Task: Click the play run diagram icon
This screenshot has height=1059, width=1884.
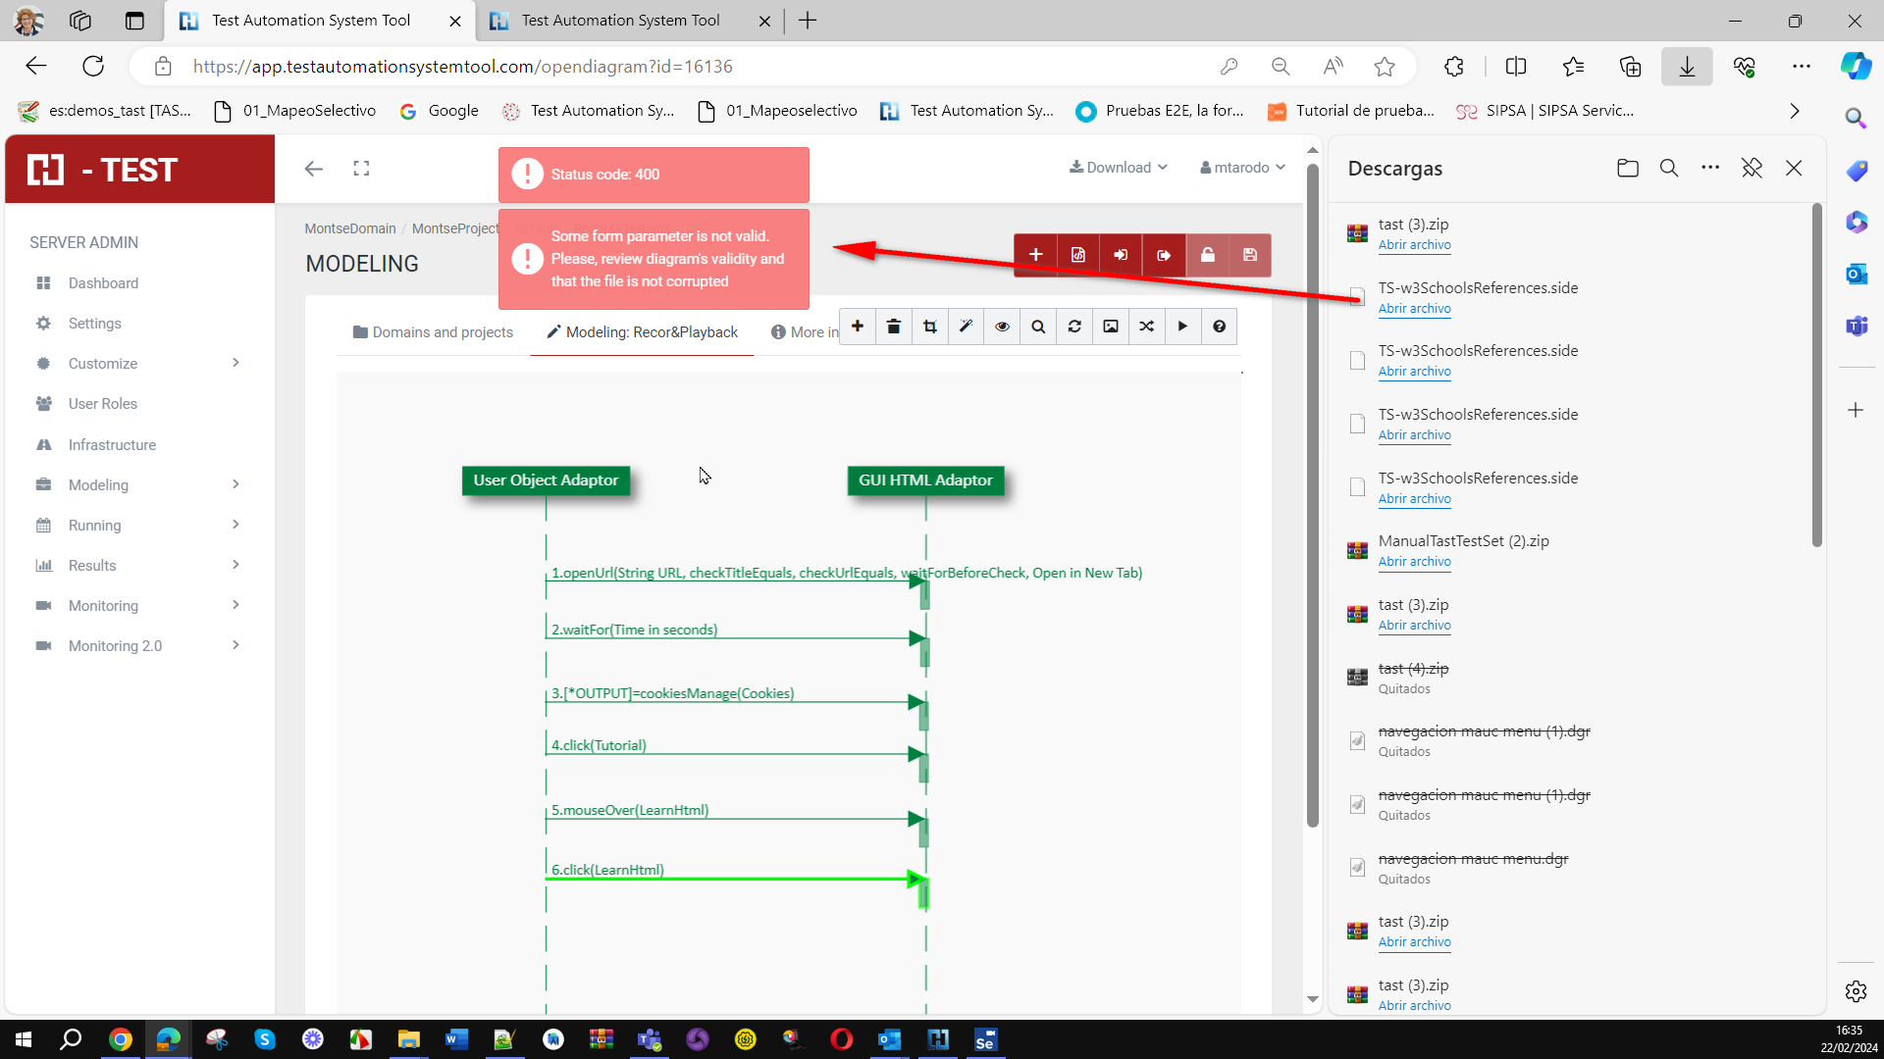Action: (1182, 327)
